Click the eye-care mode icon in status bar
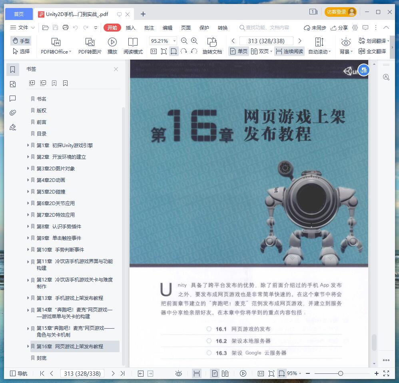 coord(179,373)
